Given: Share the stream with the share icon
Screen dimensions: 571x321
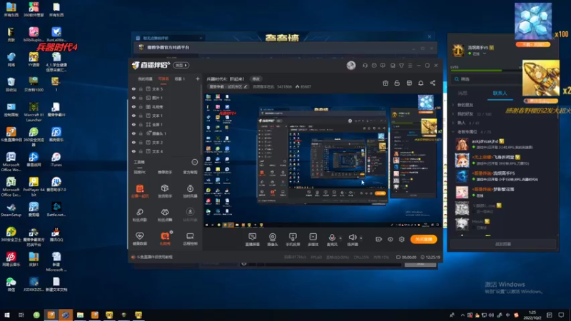Looking at the screenshot, I should coord(433,83).
